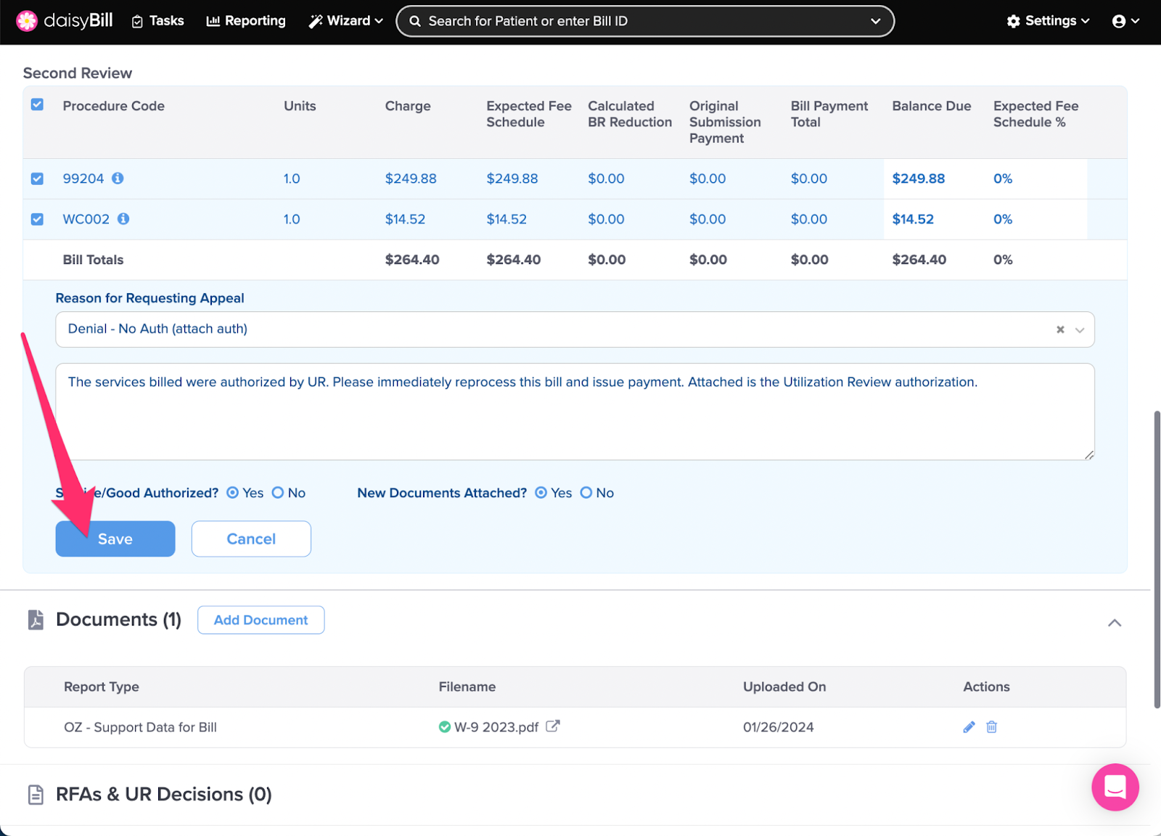The image size is (1161, 836).
Task: Select No for New Documents Attached
Action: point(586,493)
